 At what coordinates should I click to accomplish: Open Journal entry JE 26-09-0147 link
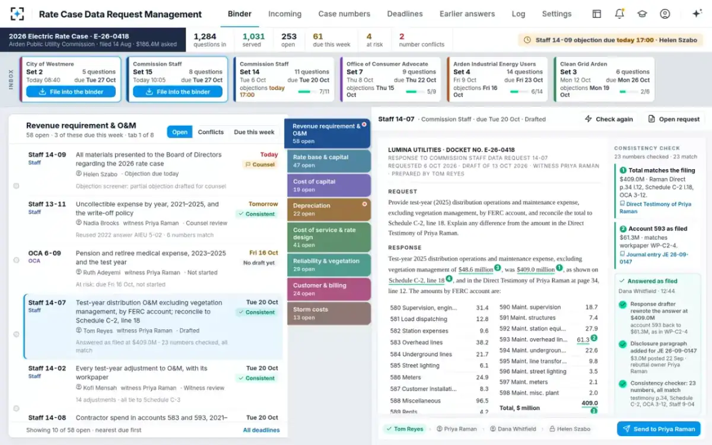(655, 258)
